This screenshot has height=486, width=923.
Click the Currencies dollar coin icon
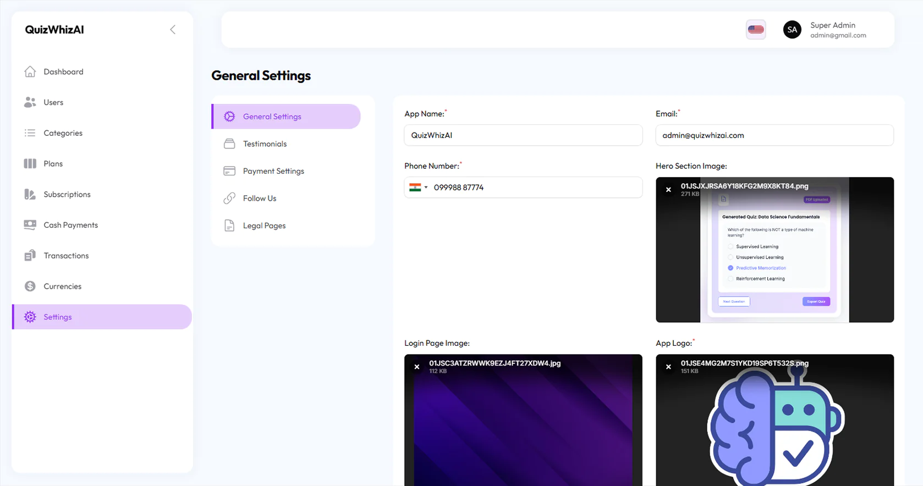pos(30,286)
